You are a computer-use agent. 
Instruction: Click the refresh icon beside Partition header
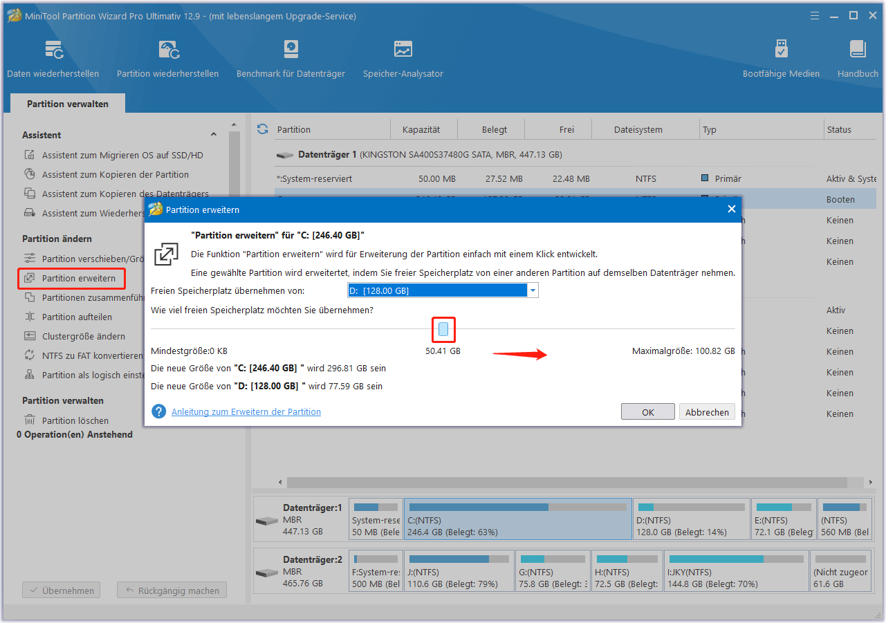coord(262,129)
